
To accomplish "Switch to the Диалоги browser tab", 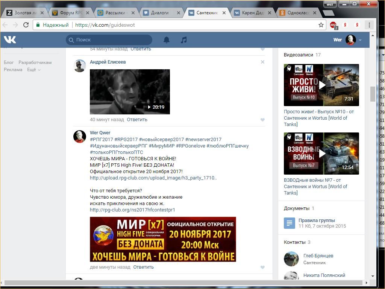I will coord(160,12).
